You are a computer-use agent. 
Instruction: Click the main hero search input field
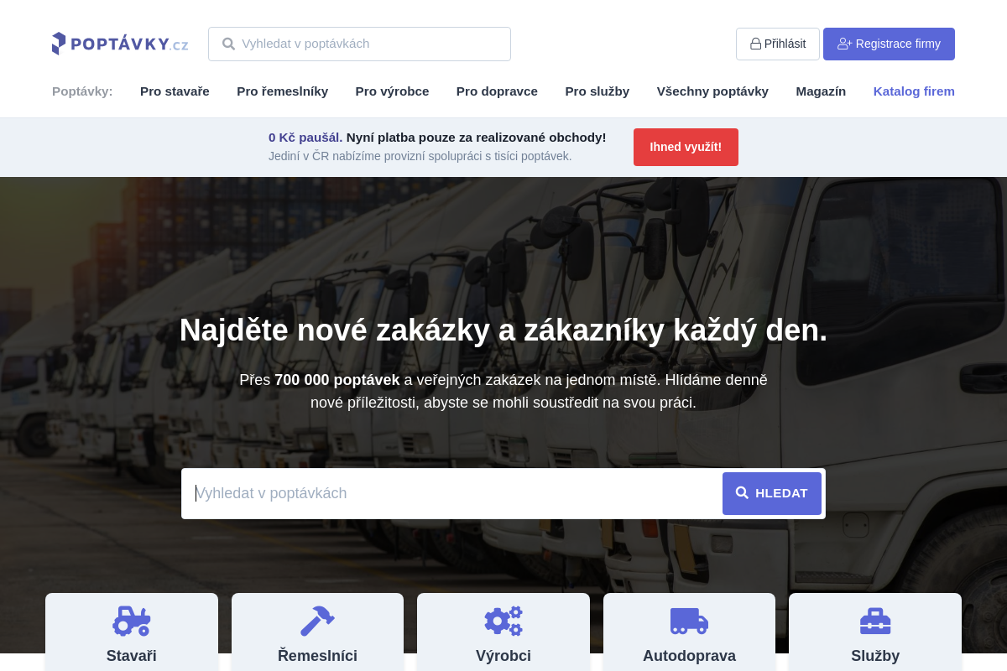point(453,493)
